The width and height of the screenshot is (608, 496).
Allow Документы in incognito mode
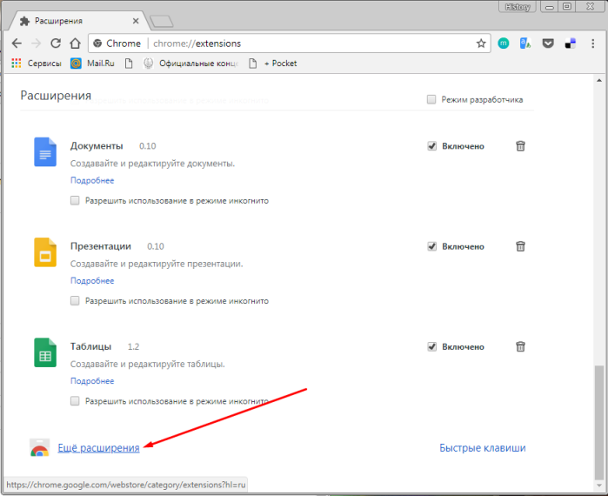(x=75, y=200)
